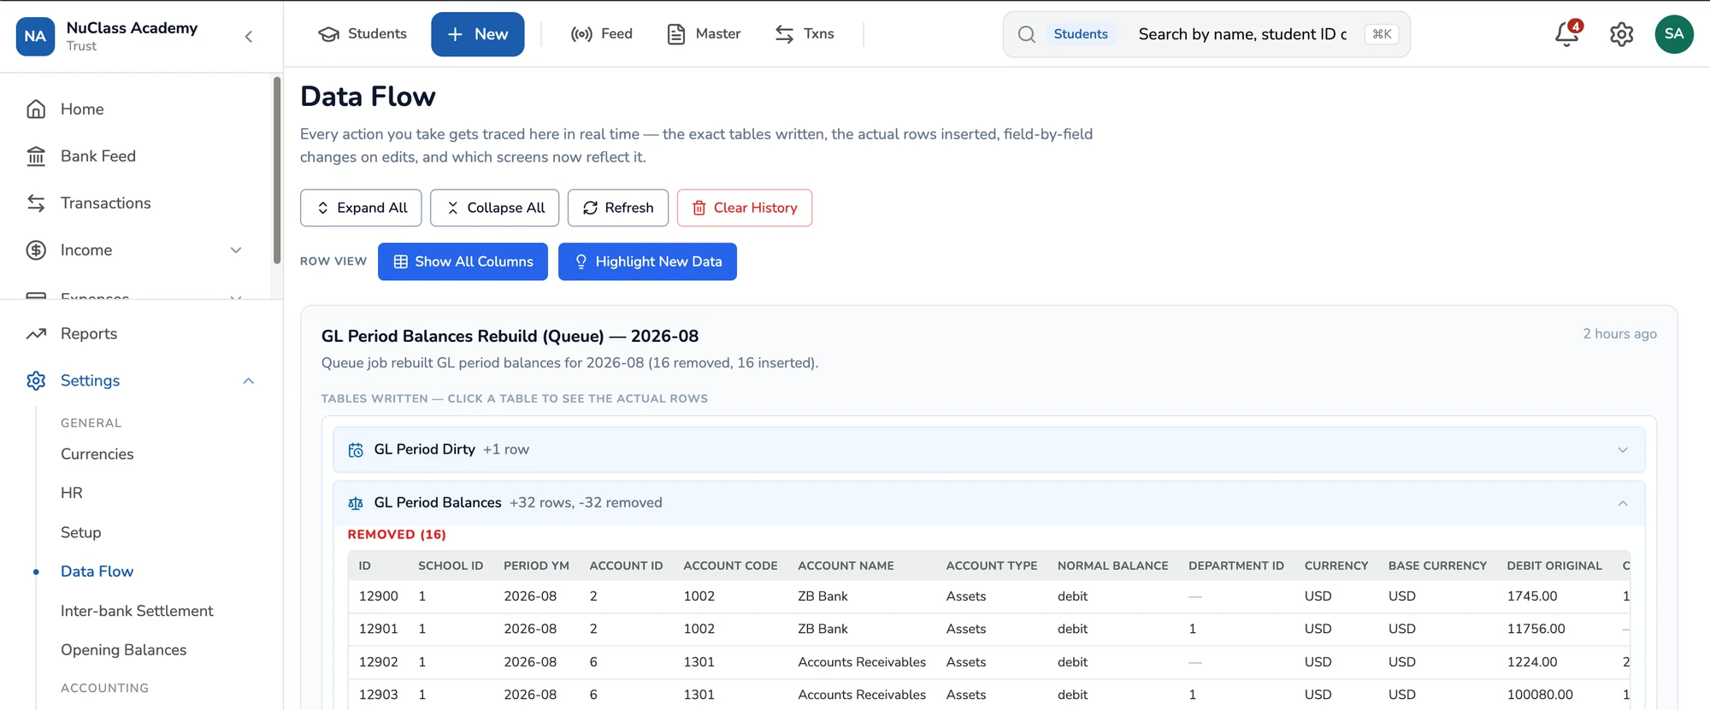
Task: Expand the Income submenu chevron
Action: (236, 250)
